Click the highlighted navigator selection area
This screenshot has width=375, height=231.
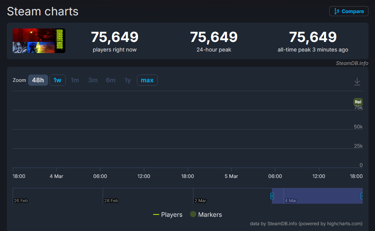tap(317, 196)
